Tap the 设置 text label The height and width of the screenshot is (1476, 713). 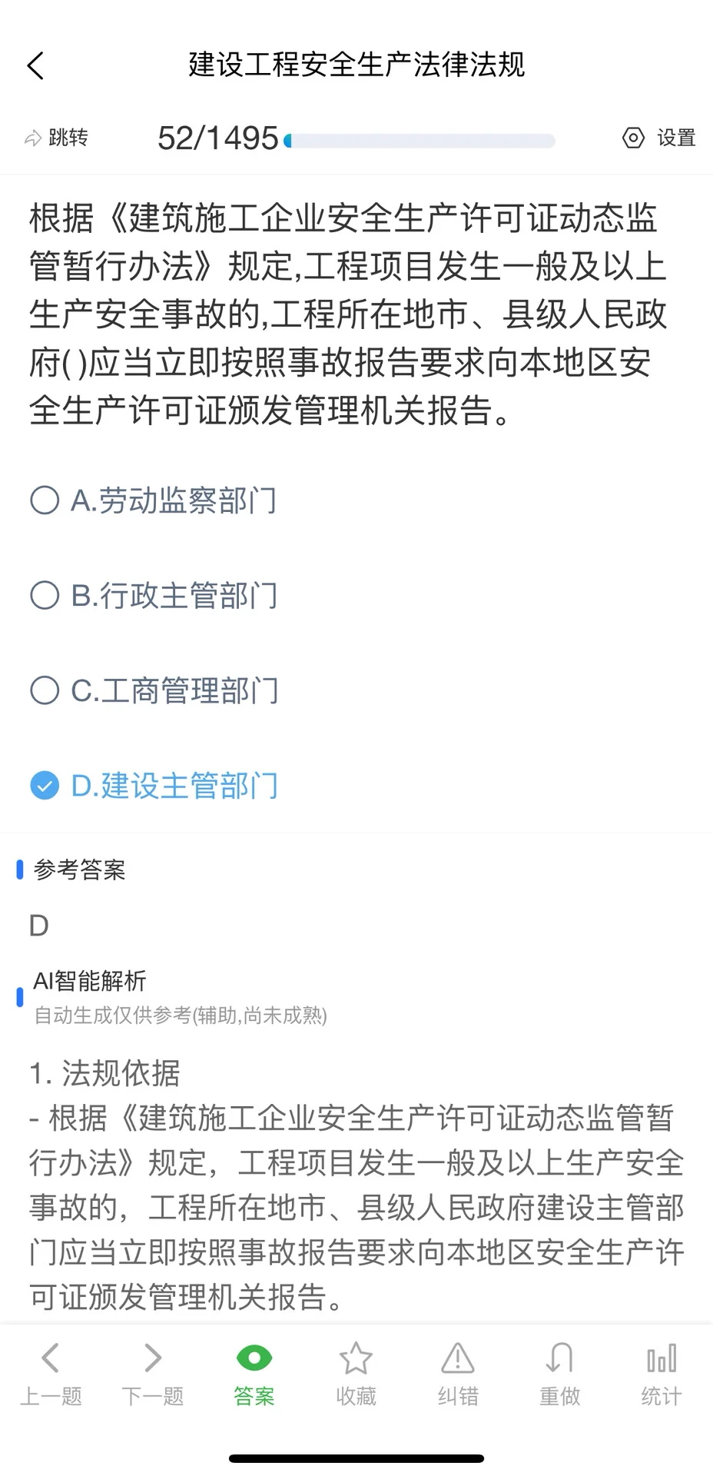[x=676, y=138]
